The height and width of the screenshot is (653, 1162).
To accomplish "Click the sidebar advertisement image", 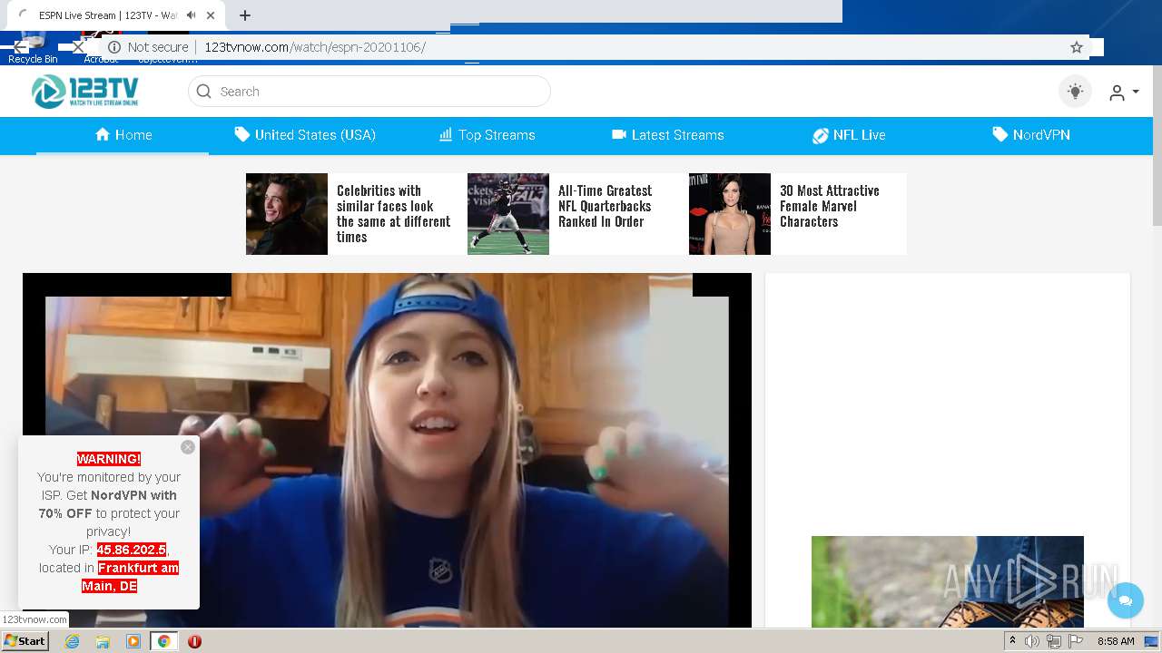I will 948,581.
